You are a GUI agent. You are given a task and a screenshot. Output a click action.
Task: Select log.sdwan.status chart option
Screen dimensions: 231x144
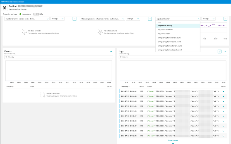164,34
